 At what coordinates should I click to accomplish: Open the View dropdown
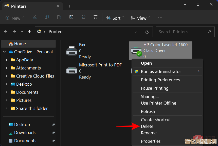coord(140,18)
